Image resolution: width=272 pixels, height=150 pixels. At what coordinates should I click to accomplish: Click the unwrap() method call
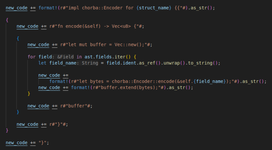point(167,63)
